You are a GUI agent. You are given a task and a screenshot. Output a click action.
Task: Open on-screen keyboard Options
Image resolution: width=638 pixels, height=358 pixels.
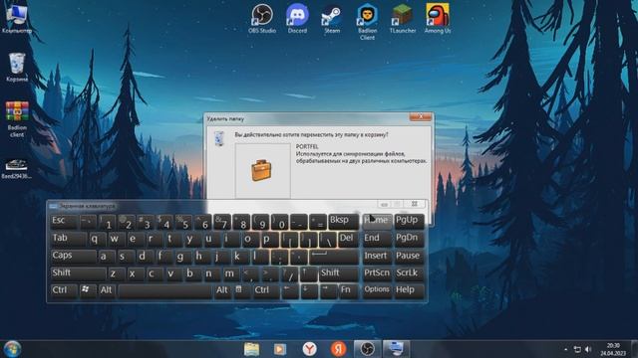pos(377,291)
